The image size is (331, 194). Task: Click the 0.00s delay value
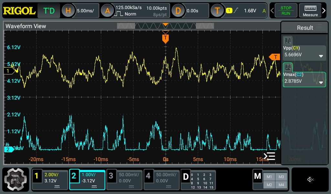click(x=193, y=11)
